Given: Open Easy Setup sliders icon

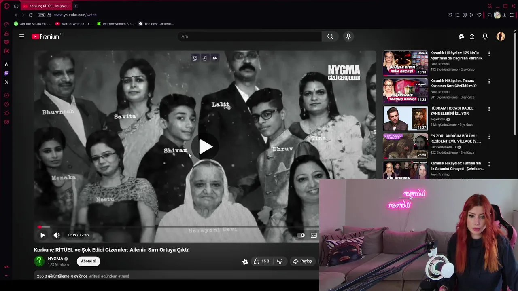Looking at the screenshot, I should [512, 15].
